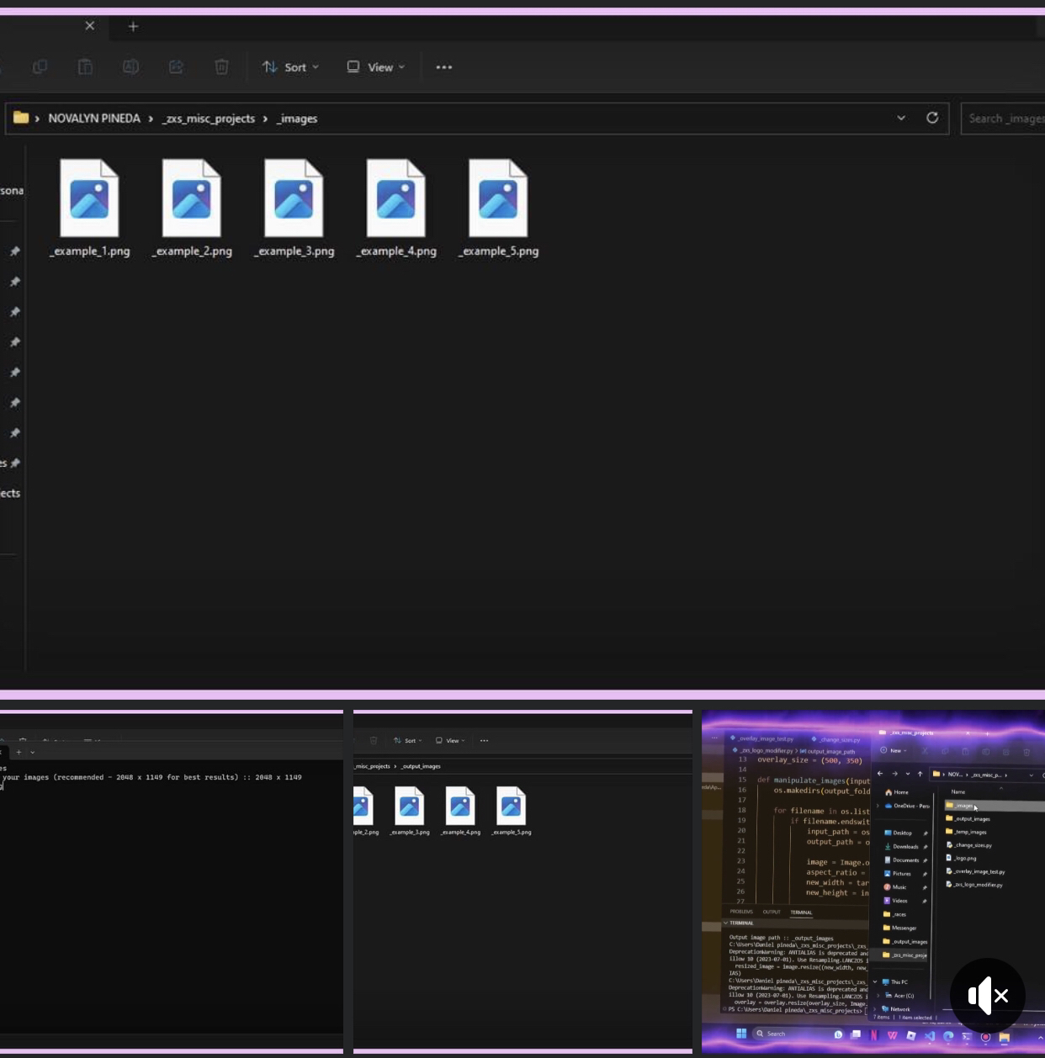
Task: Go to NOVALYN PINEDA in breadcrumb
Action: 94,119
